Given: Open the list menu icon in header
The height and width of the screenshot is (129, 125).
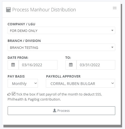Looking at the screenshot, I should (115, 8).
